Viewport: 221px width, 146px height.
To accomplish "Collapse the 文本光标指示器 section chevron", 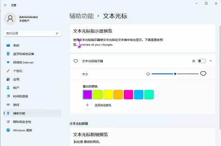I will (x=211, y=61).
